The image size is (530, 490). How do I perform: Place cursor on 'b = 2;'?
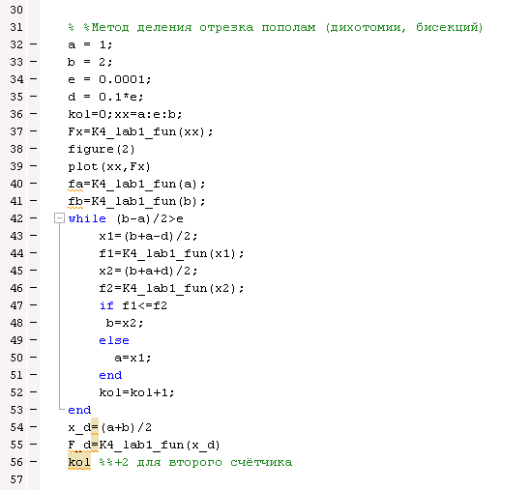(x=90, y=62)
